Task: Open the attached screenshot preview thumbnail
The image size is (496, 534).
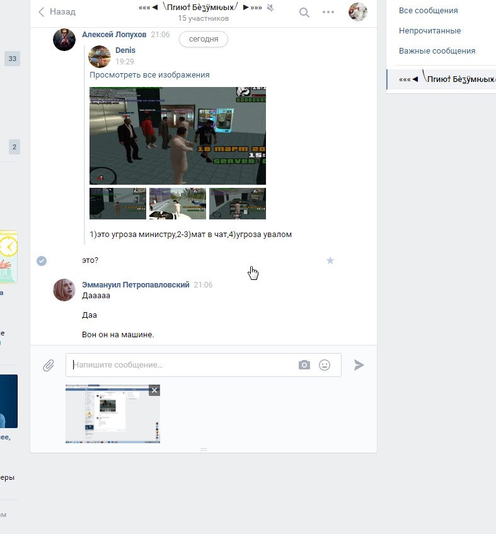Action: (x=113, y=414)
